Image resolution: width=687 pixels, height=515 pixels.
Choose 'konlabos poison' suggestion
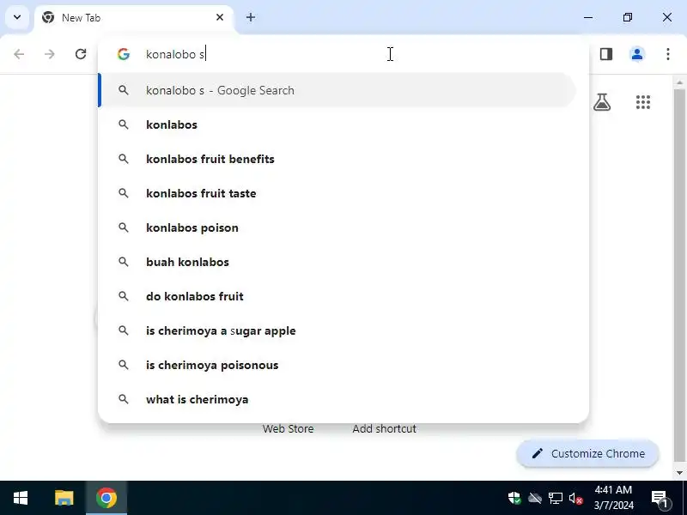337,227
